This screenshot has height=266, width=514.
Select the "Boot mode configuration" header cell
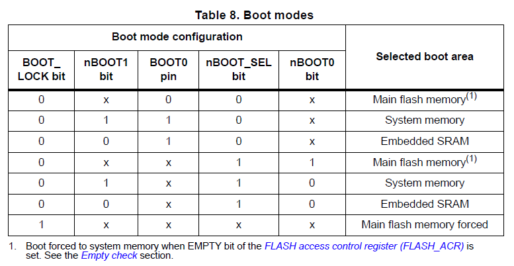pyautogui.click(x=177, y=36)
